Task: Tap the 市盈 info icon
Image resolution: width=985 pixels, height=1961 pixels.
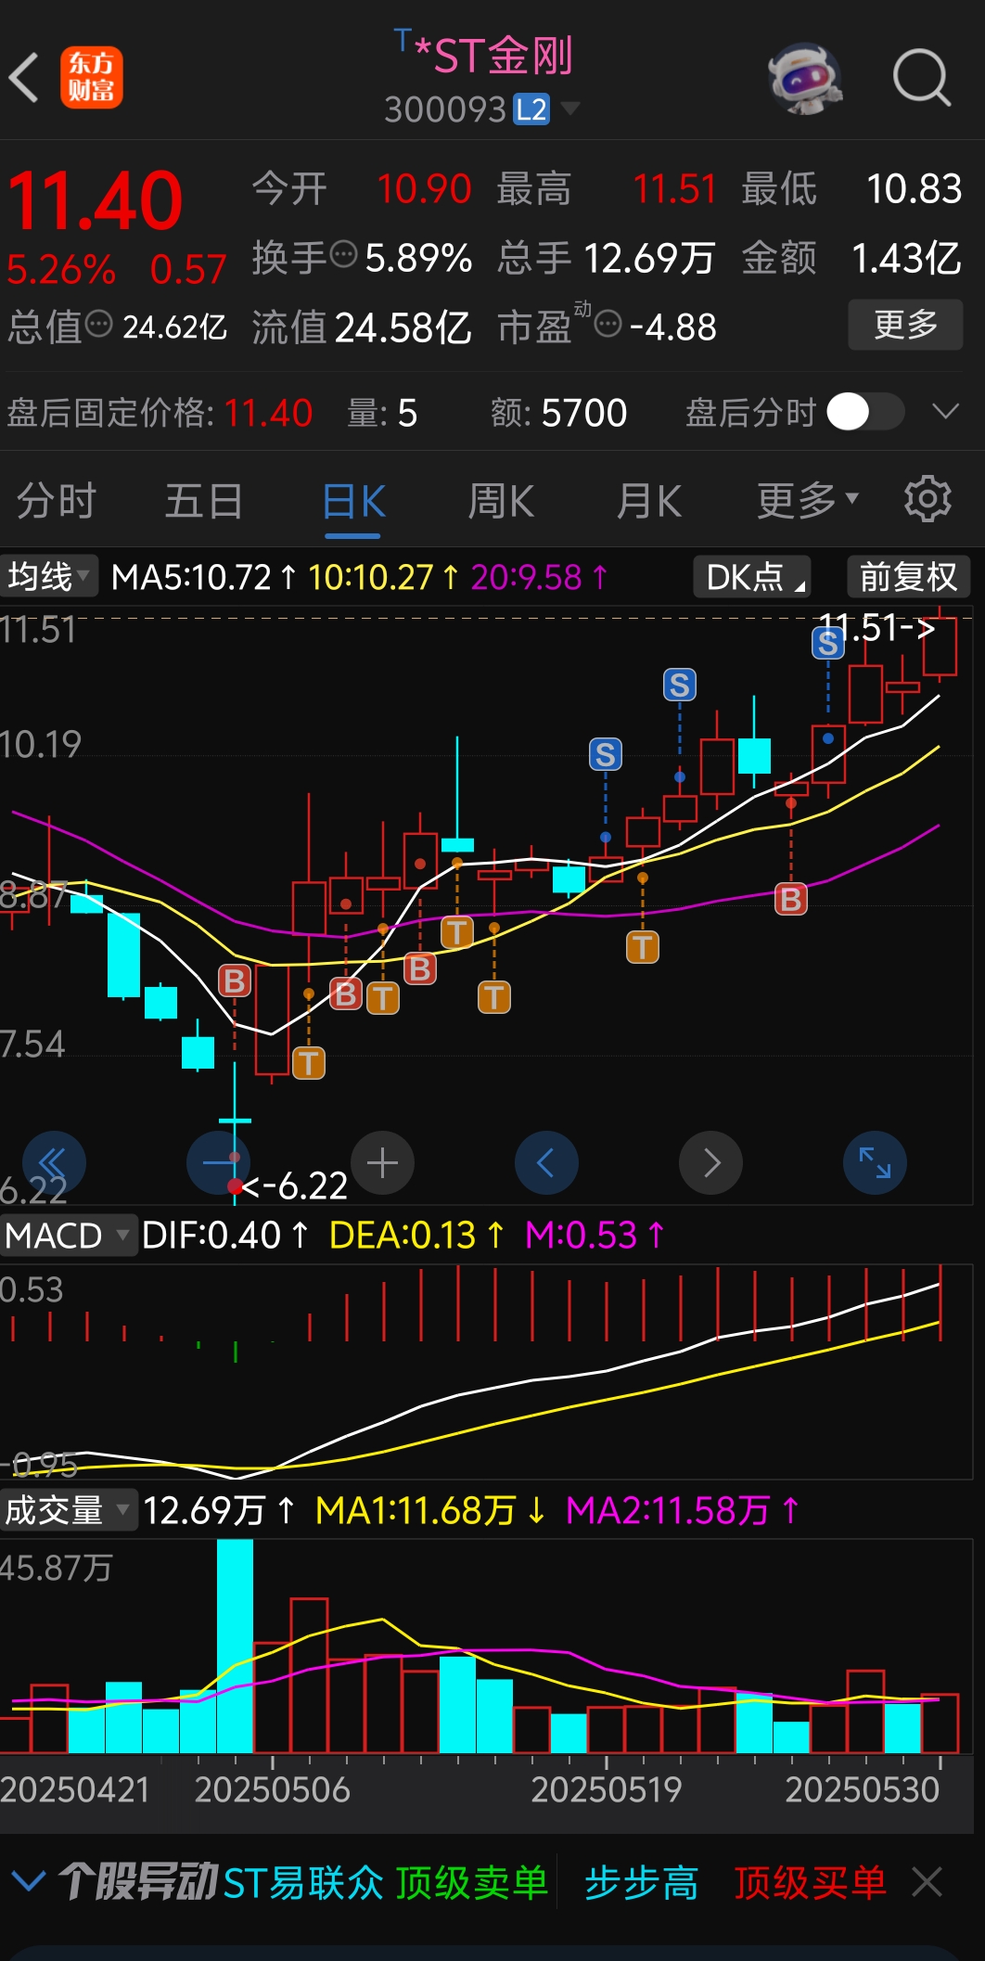Action: point(608,324)
